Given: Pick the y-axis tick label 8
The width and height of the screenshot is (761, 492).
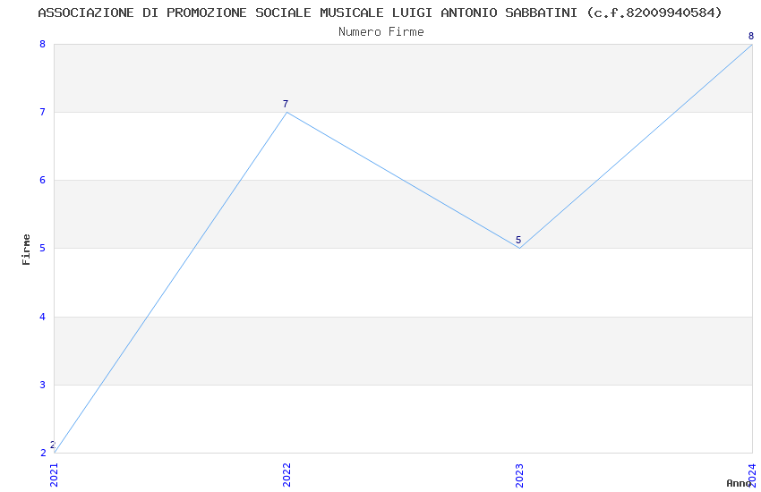Looking at the screenshot, I should pos(42,44).
